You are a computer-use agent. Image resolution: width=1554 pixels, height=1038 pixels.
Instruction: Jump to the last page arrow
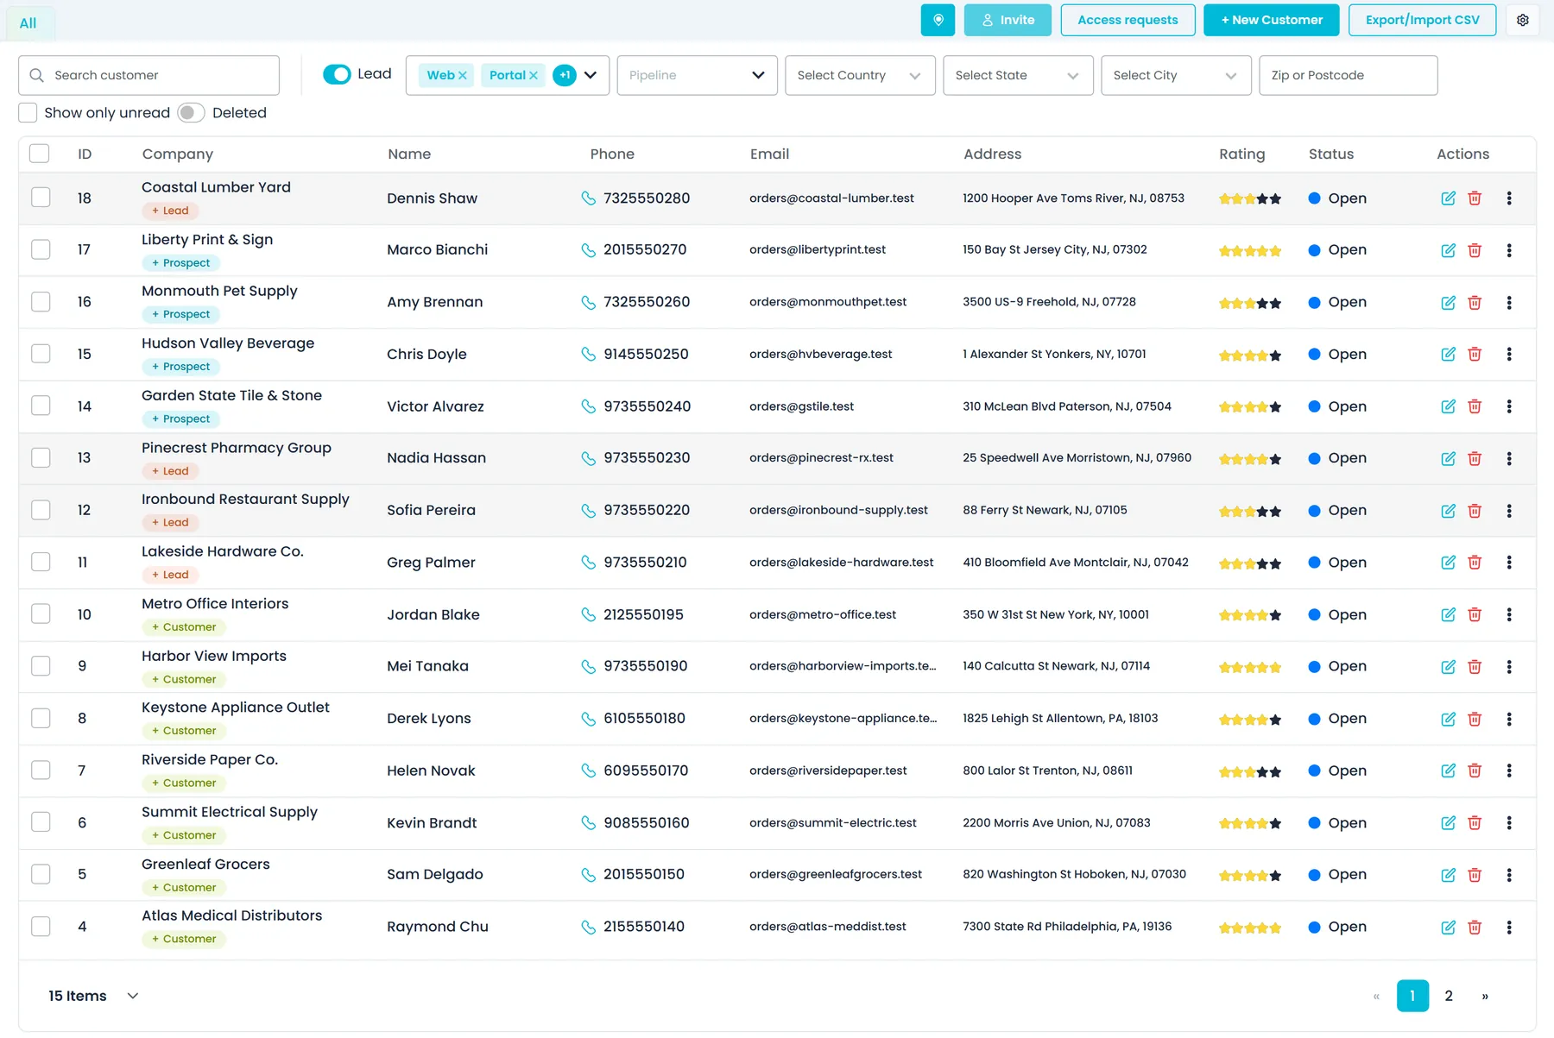(1485, 996)
